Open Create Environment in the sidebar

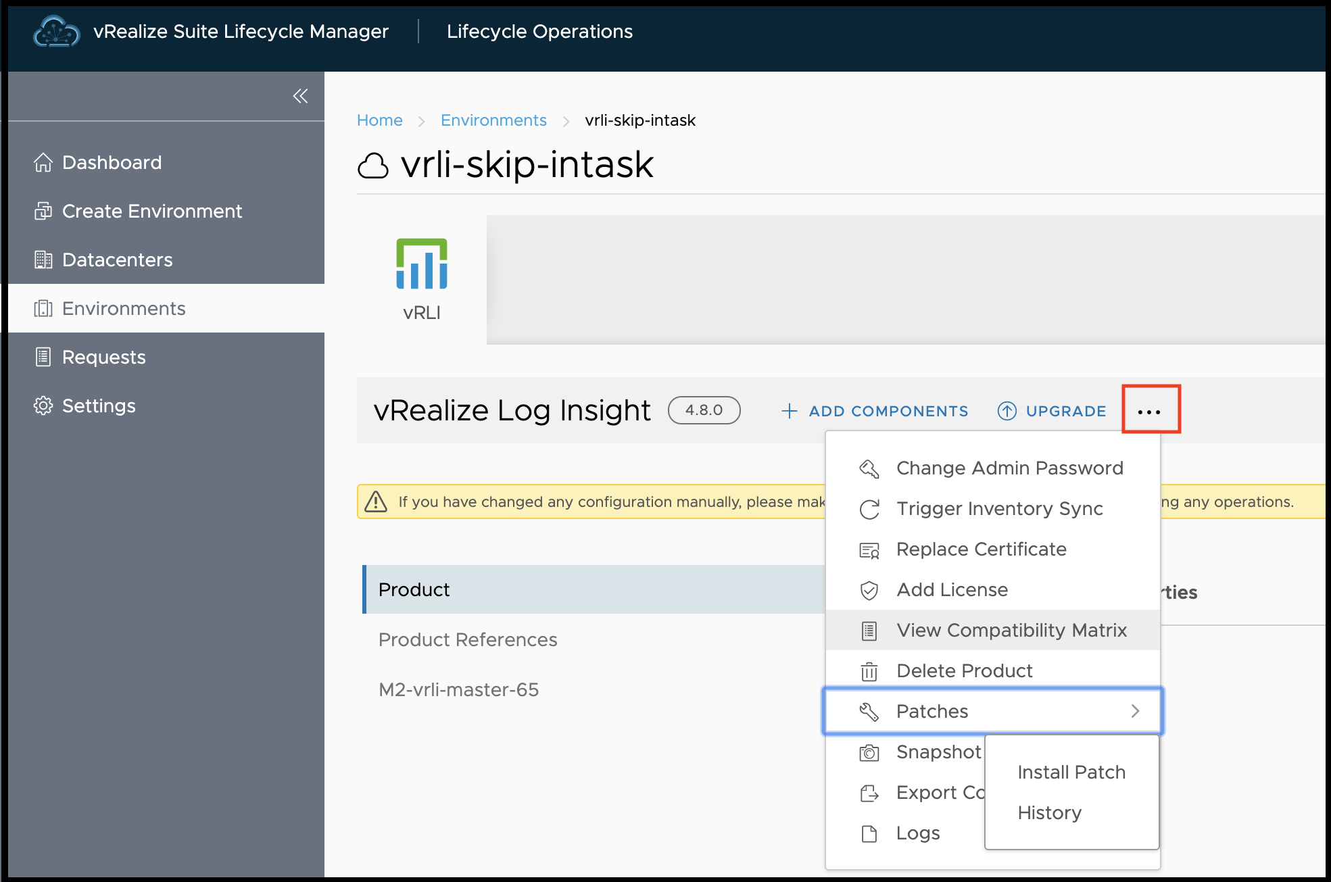[x=151, y=211]
